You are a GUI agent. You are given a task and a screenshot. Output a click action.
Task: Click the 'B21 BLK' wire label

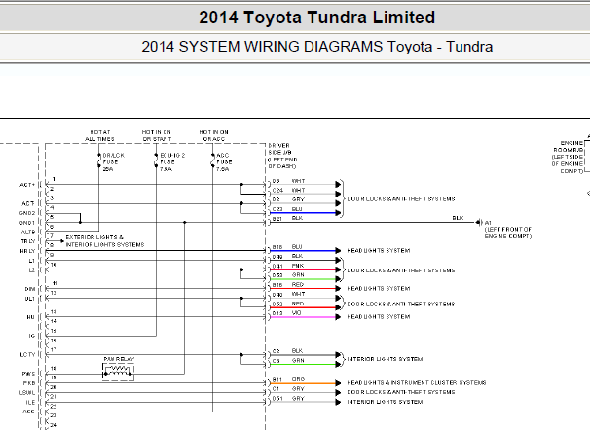click(x=287, y=218)
